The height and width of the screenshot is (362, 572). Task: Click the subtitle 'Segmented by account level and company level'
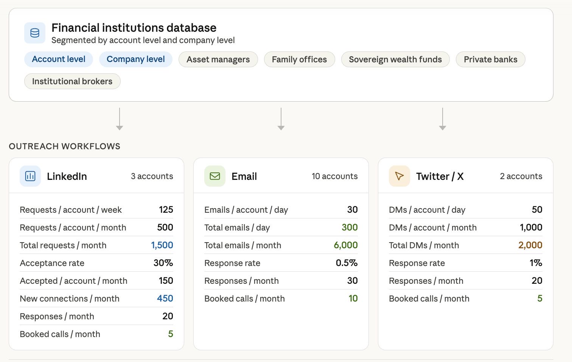click(143, 40)
